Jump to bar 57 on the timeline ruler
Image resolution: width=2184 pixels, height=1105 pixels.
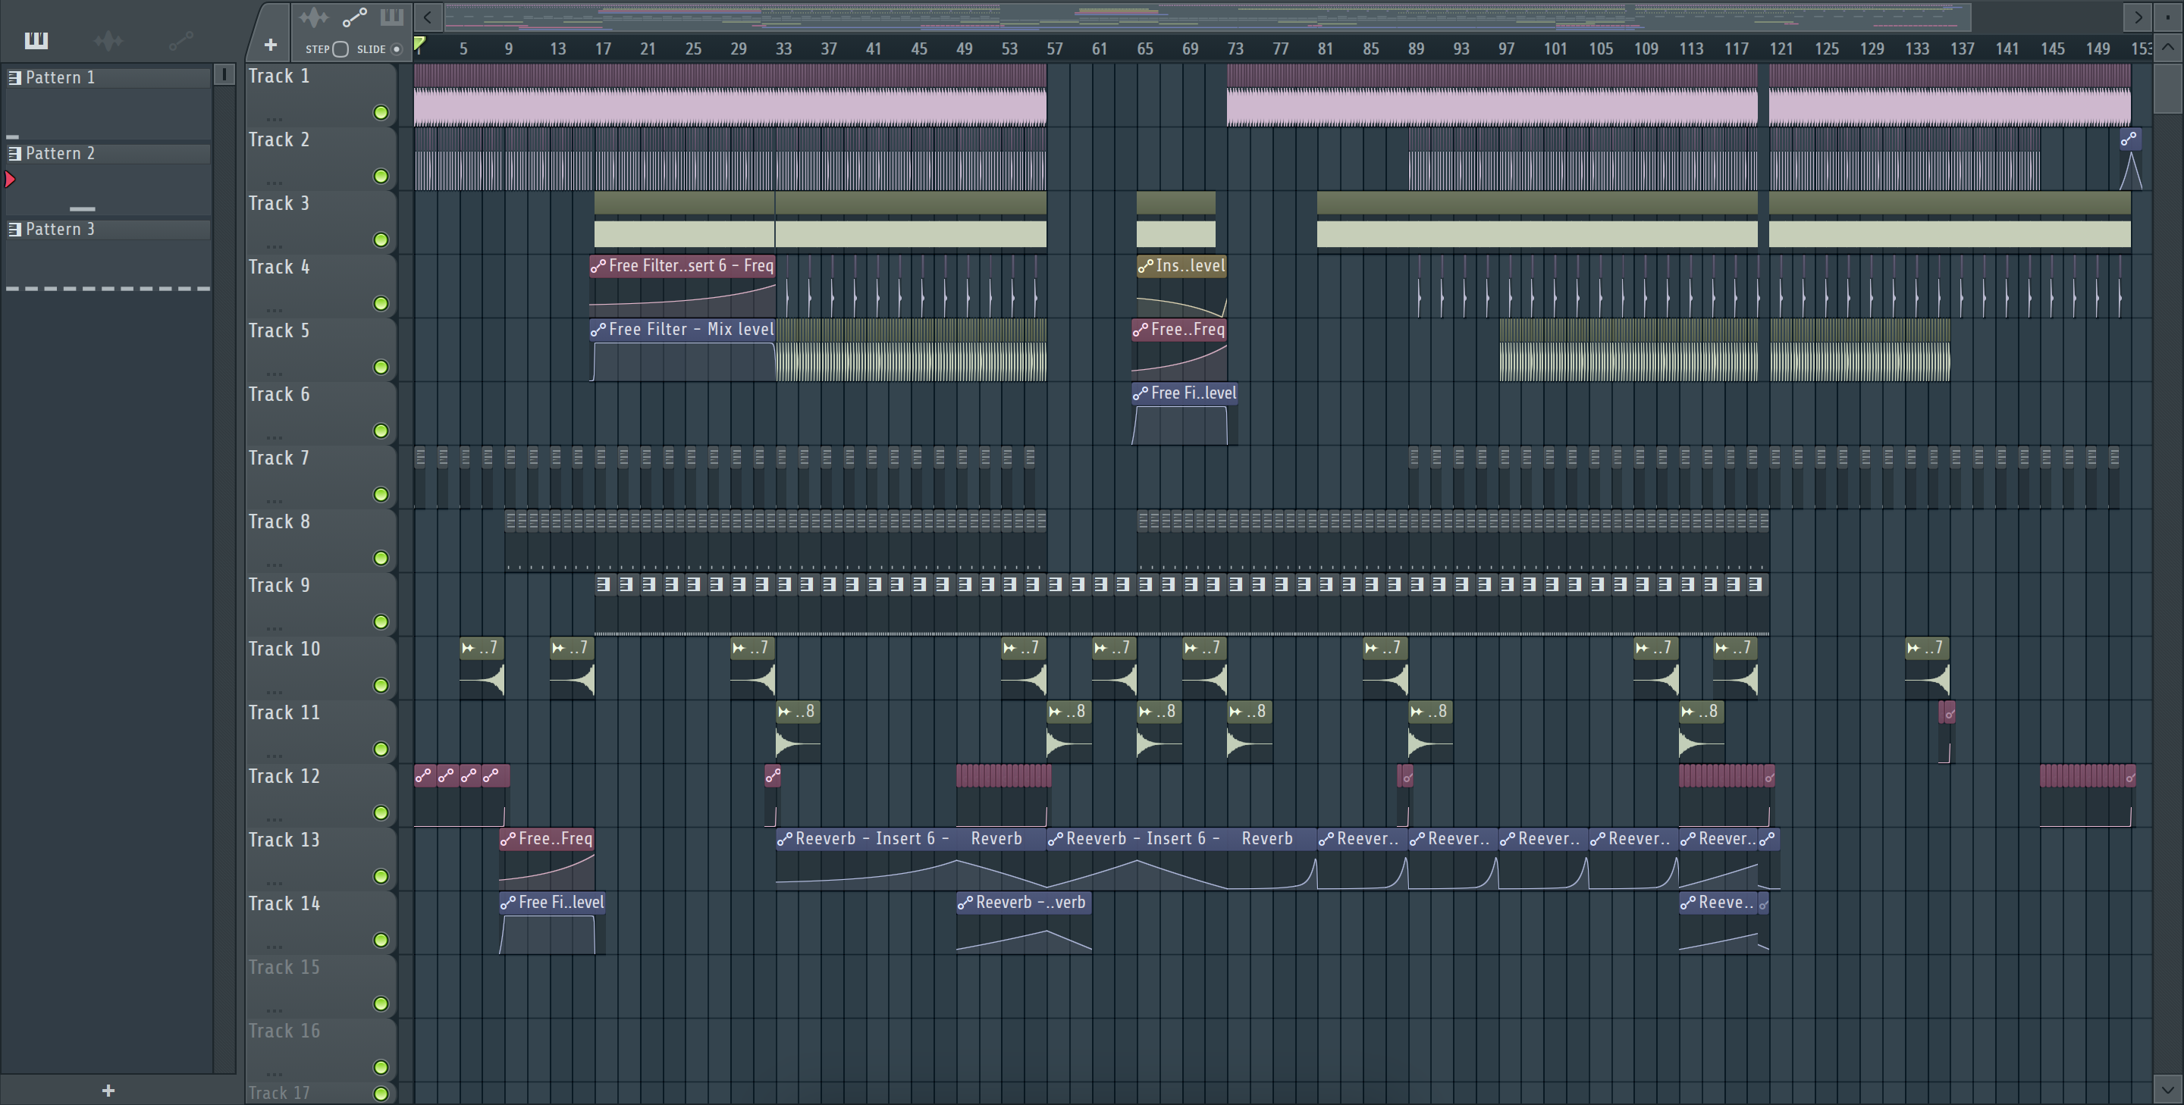(1054, 49)
